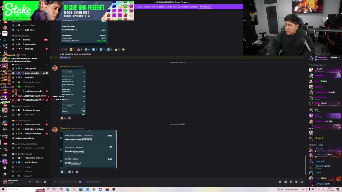Add a channel to COLISEO DEL GUANO category
This screenshot has width=342, height=192.
(47, 154)
